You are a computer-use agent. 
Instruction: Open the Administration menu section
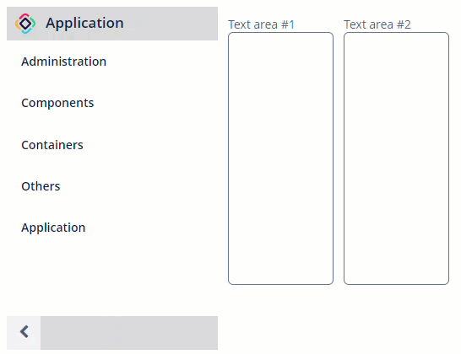pos(64,62)
